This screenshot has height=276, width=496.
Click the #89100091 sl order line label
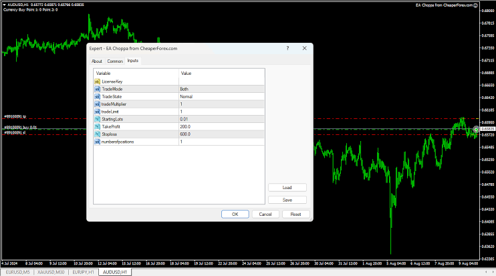pos(15,133)
